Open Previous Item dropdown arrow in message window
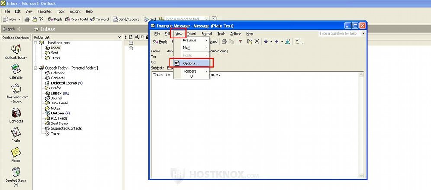The image size is (431, 190). (x=271, y=42)
